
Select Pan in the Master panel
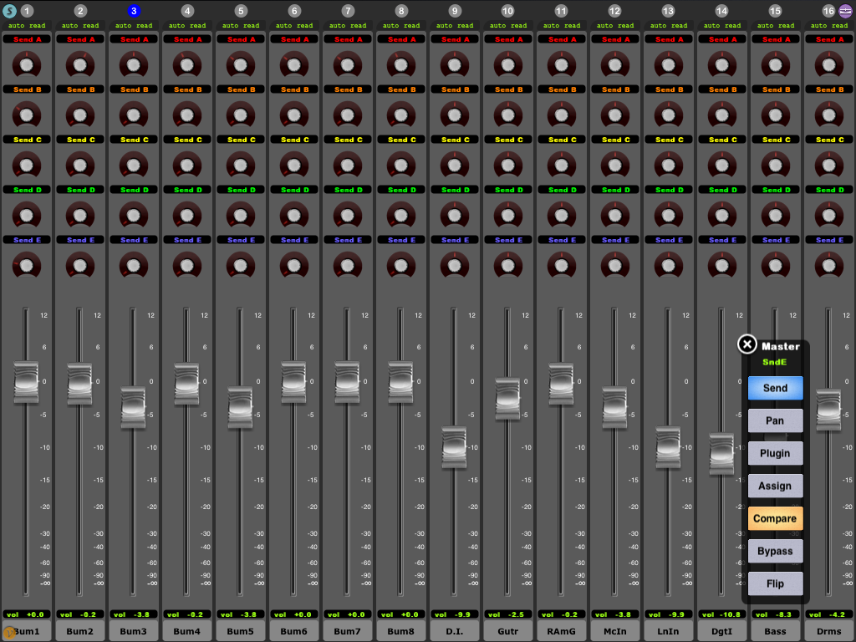click(775, 420)
